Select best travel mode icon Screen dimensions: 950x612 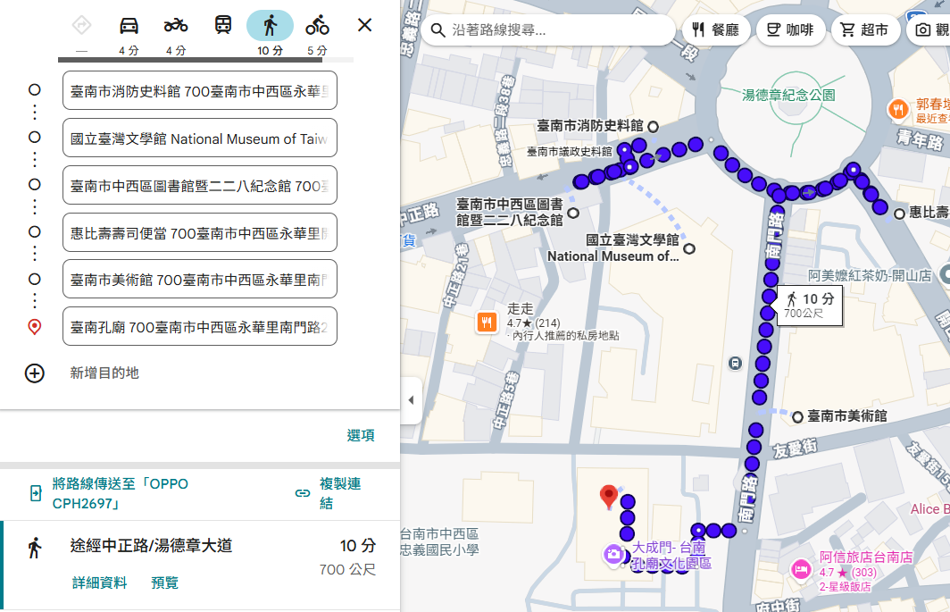click(82, 26)
